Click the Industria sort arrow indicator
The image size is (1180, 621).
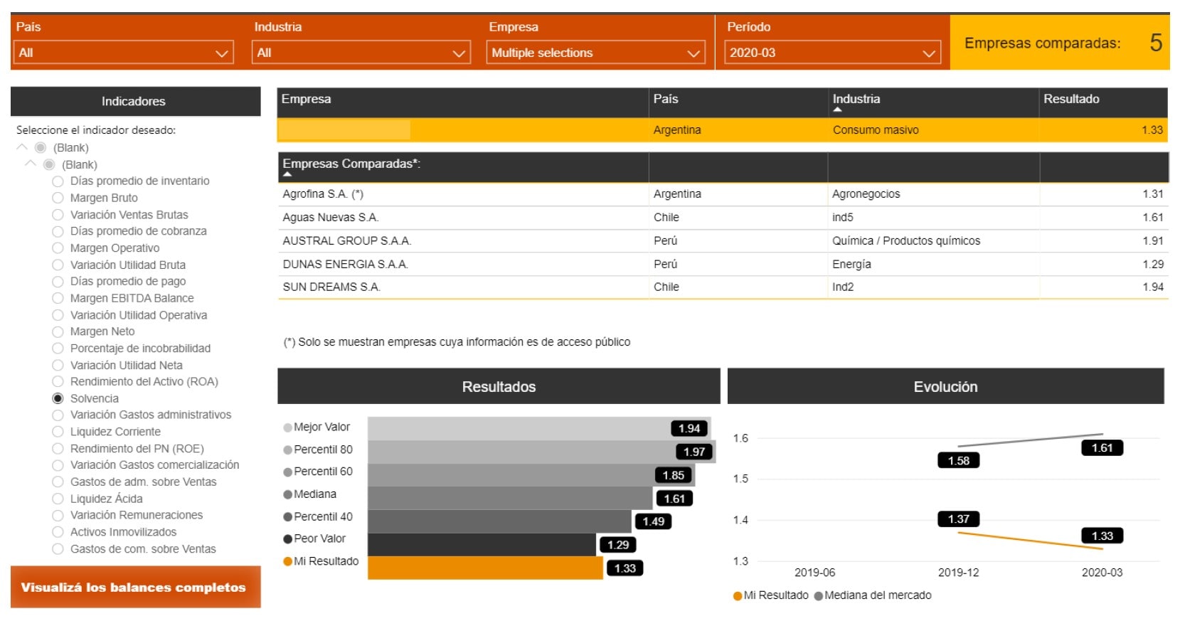pyautogui.click(x=837, y=110)
